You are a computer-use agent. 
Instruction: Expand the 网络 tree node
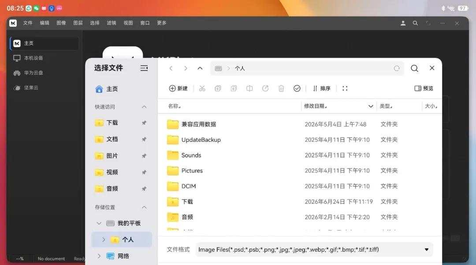coord(99,256)
